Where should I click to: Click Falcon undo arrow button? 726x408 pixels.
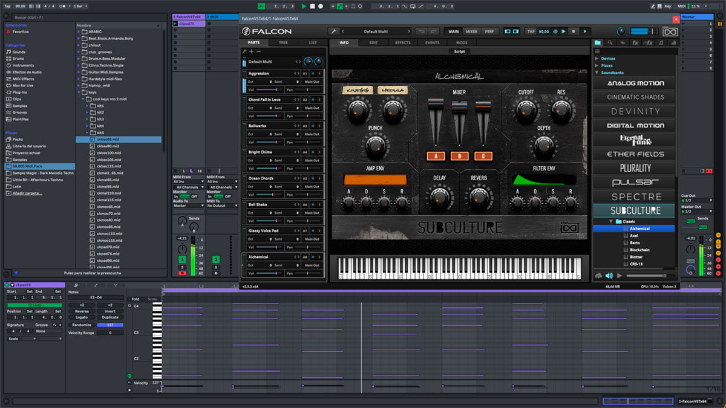point(420,31)
